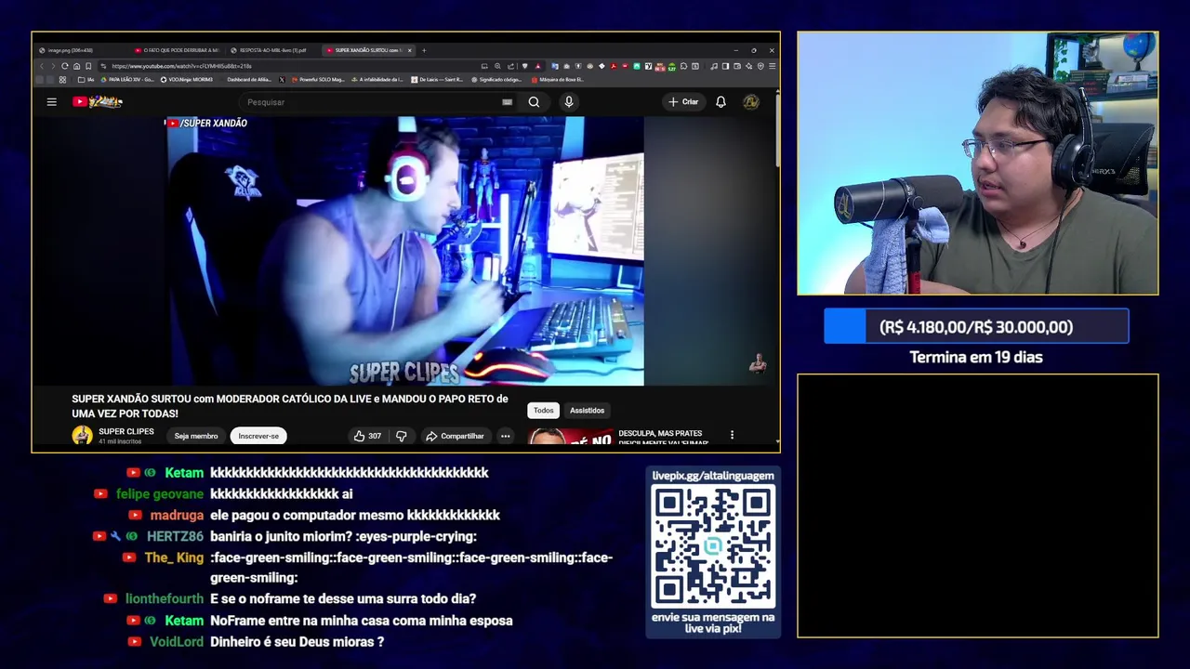Click the streamer webcam feed
1190x669 pixels.
[x=978, y=164]
